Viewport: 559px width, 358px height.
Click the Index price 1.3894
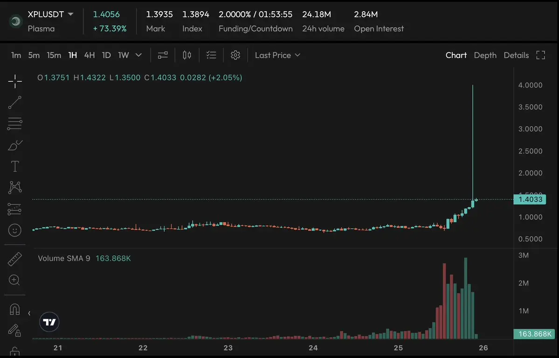(x=196, y=14)
